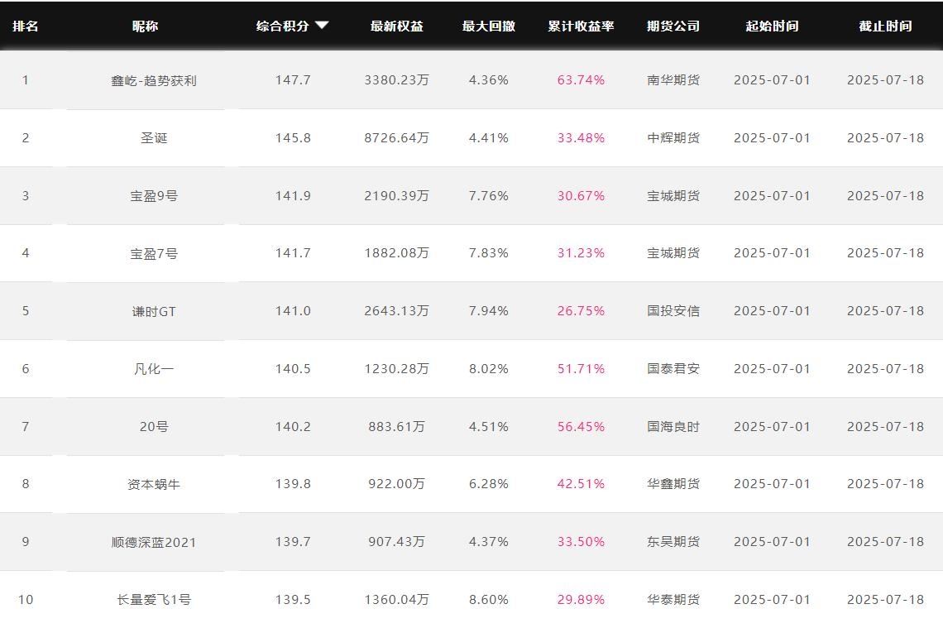This screenshot has width=943, height=628.
Task: Click the 南华期货 company cell
Action: (x=673, y=80)
